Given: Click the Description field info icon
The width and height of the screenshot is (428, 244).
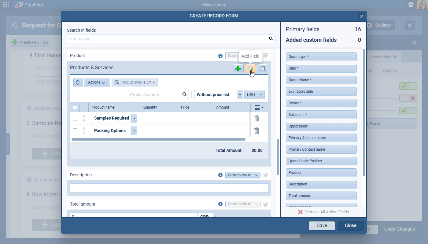Looking at the screenshot, I should tap(220, 175).
